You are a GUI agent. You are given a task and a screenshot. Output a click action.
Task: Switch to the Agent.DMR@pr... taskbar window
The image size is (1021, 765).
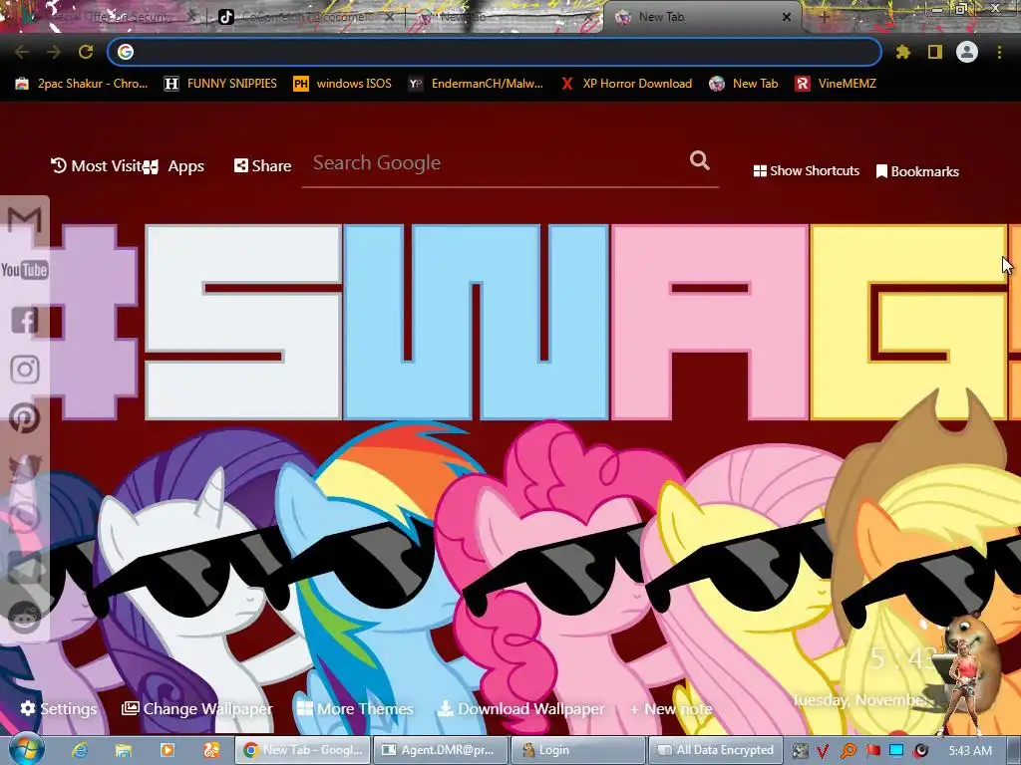pos(441,750)
